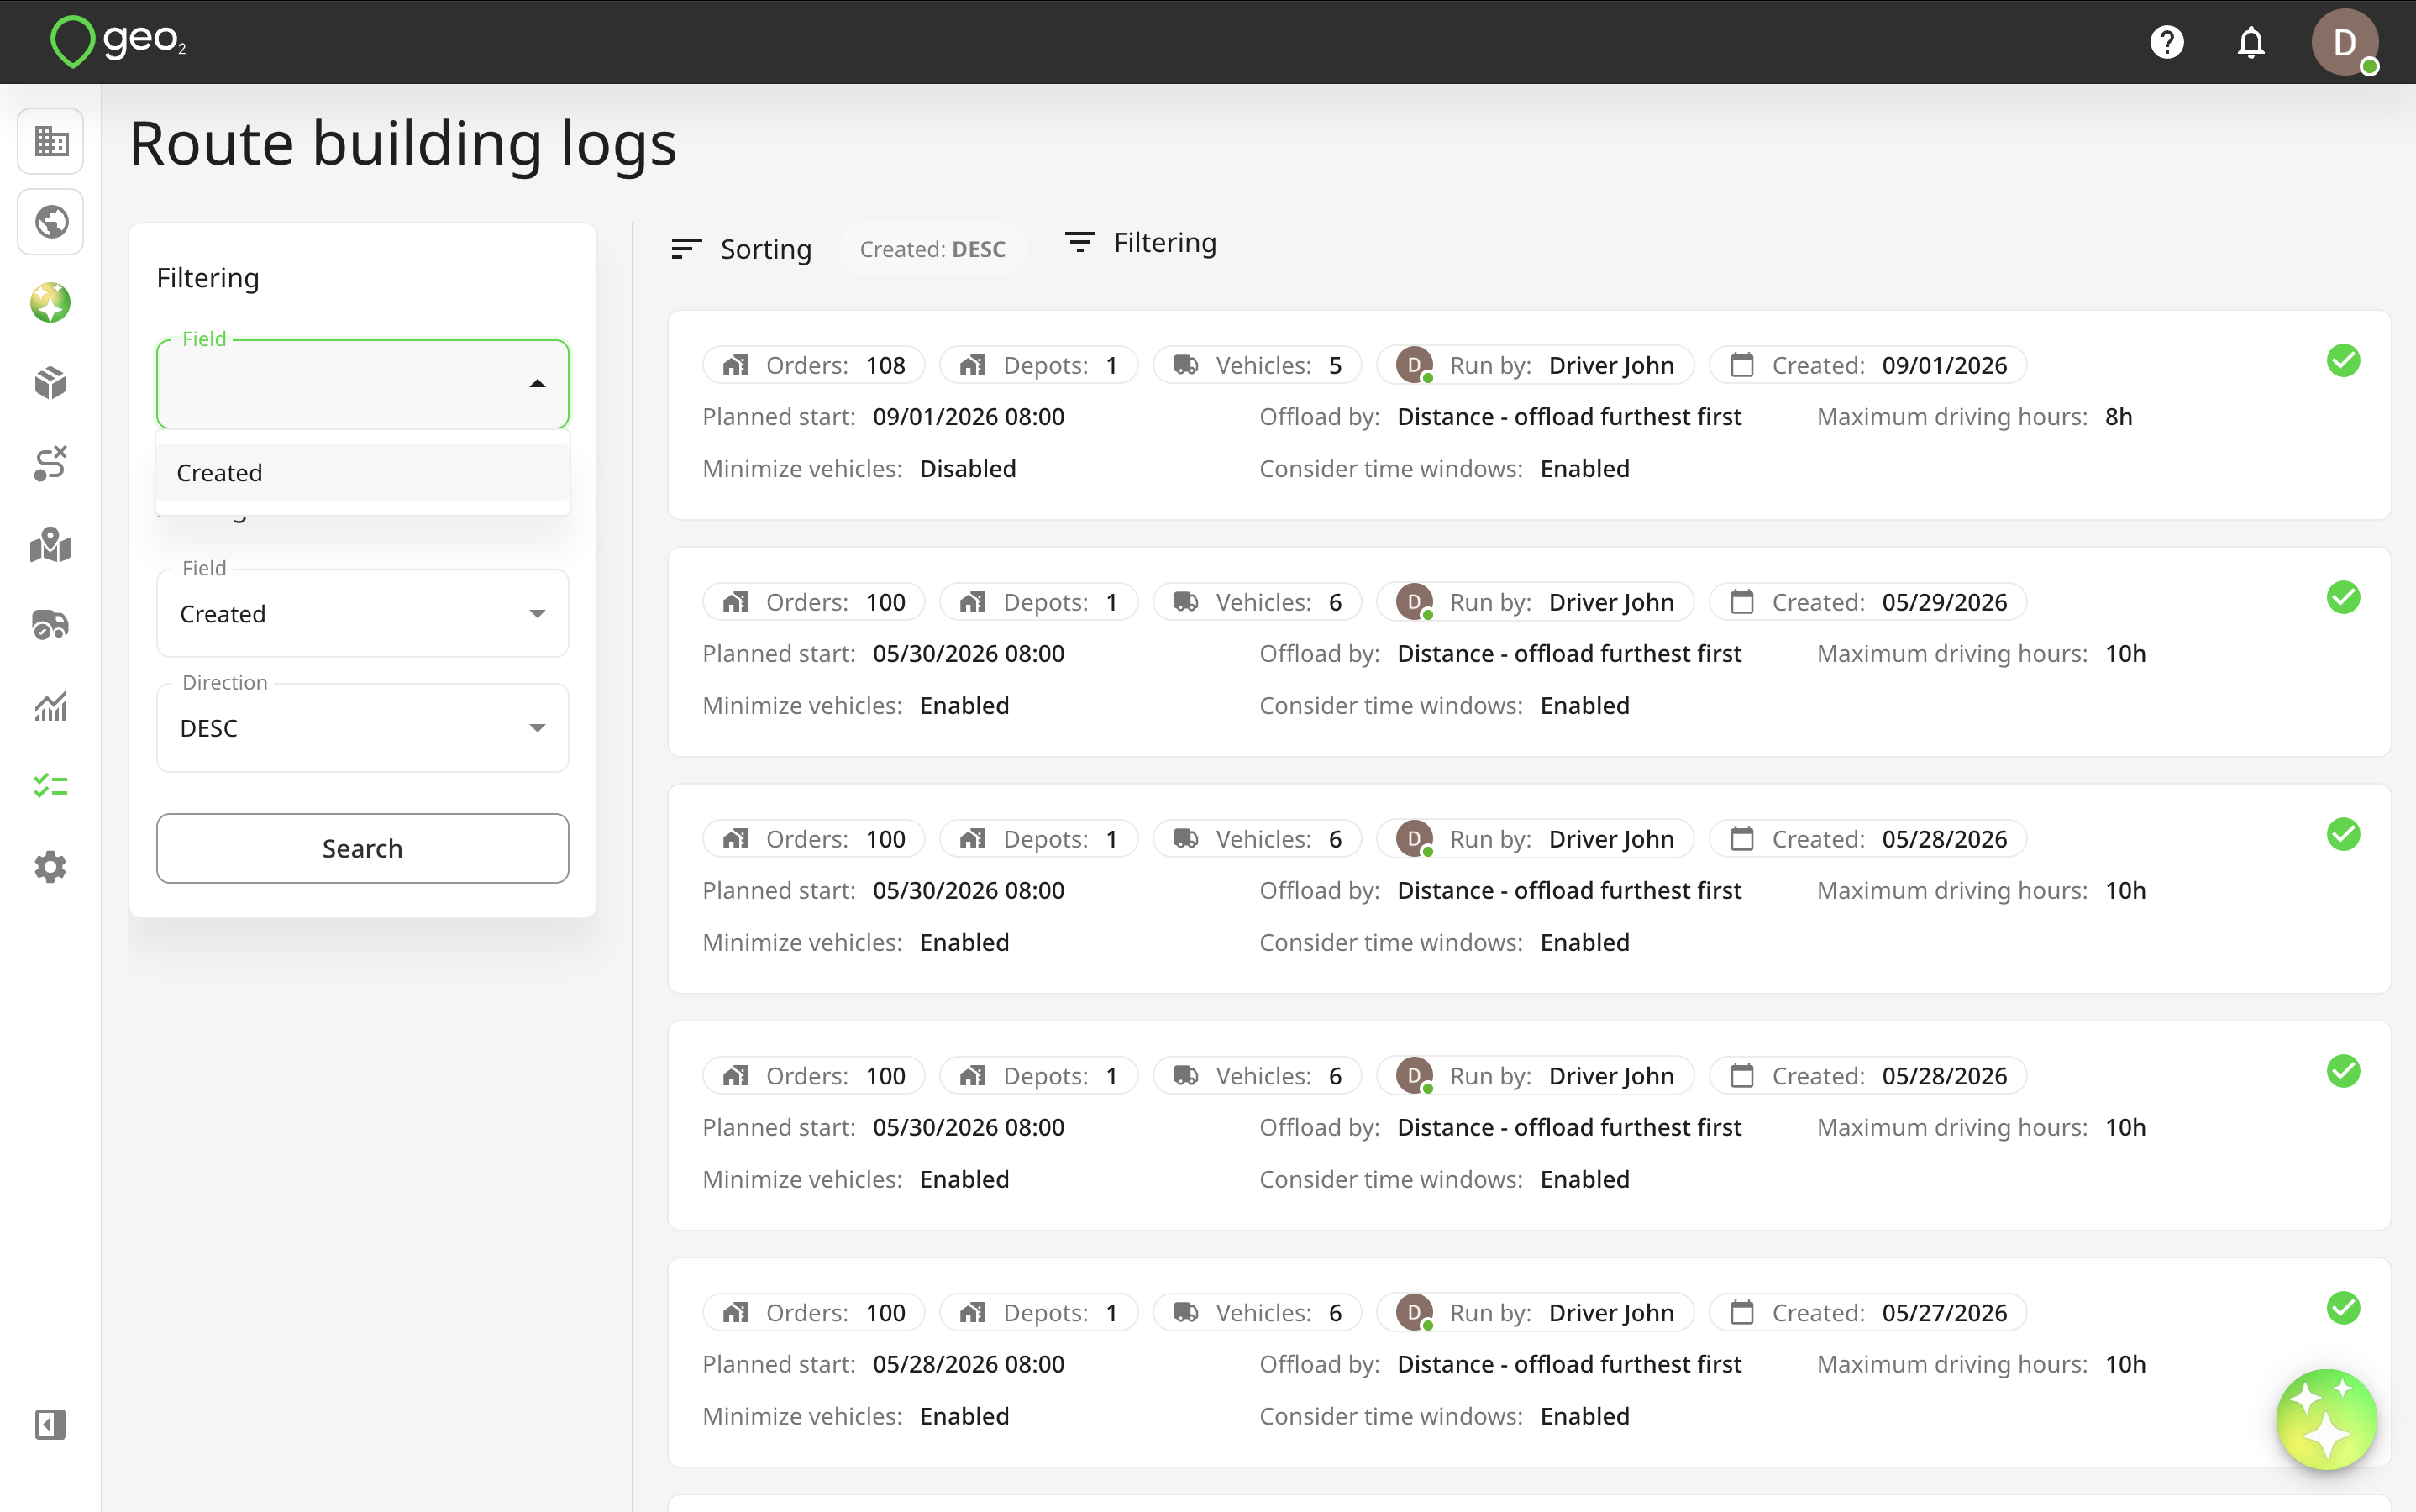Open the user avatar D menu
The height and width of the screenshot is (1512, 2416).
click(x=2344, y=42)
